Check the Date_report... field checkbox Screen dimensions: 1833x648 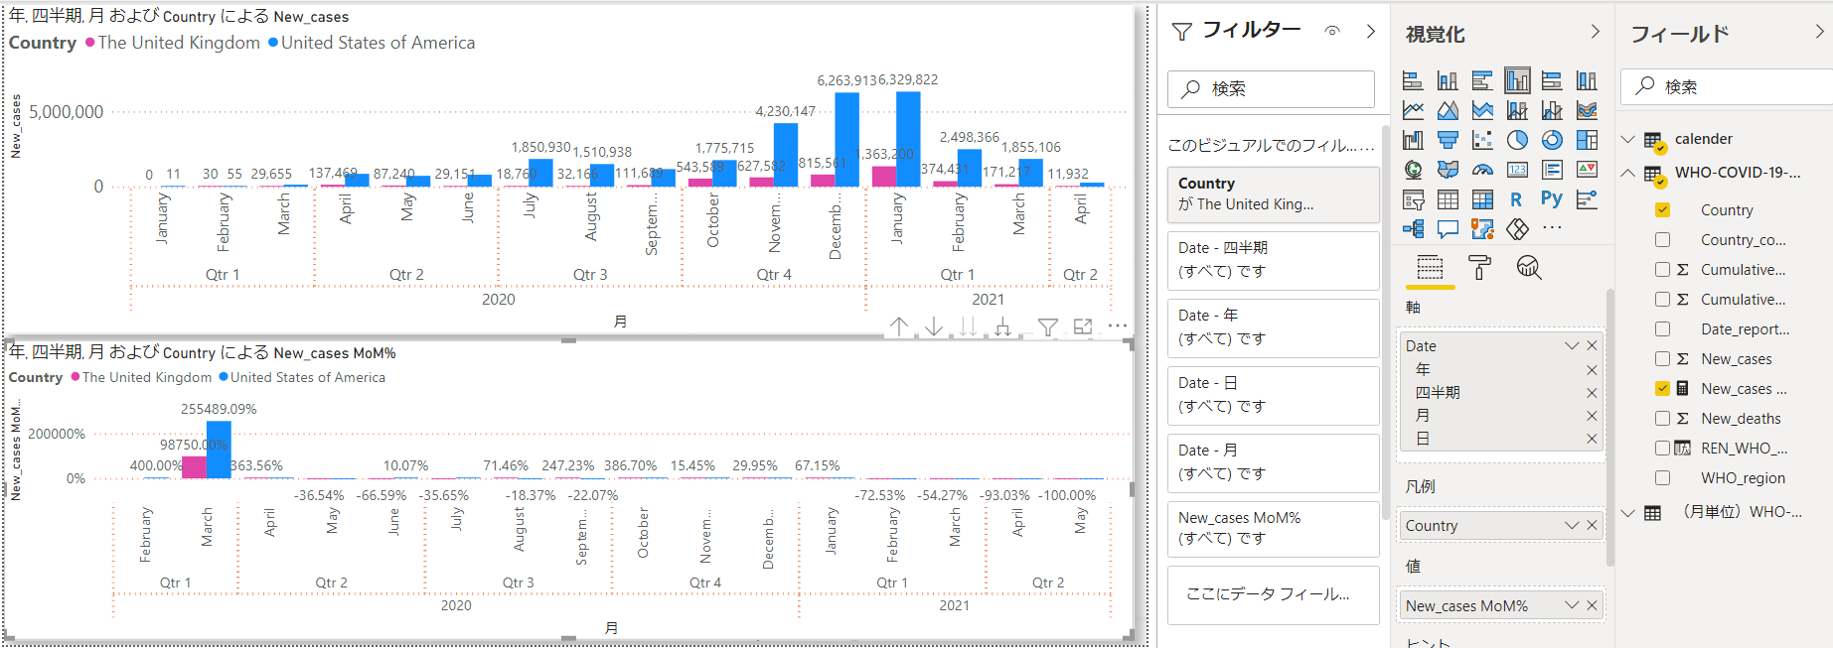click(1662, 328)
